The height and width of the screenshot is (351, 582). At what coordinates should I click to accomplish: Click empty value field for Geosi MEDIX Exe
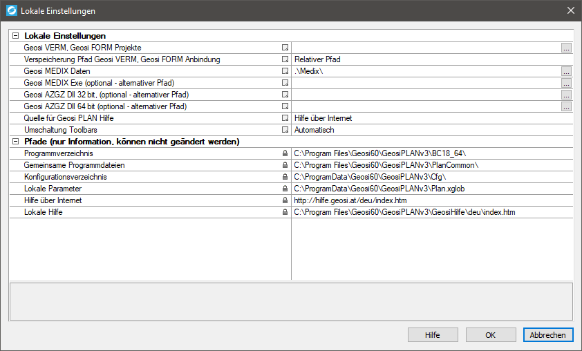click(426, 83)
